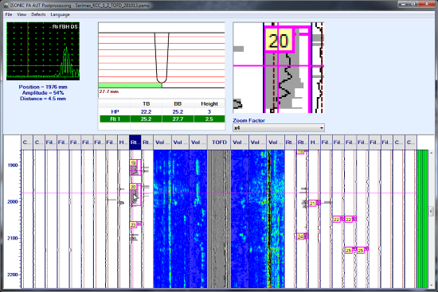The width and height of the screenshot is (438, 292).
Task: Click the green coupling status bar
Action: pyautogui.click(x=422, y=219)
